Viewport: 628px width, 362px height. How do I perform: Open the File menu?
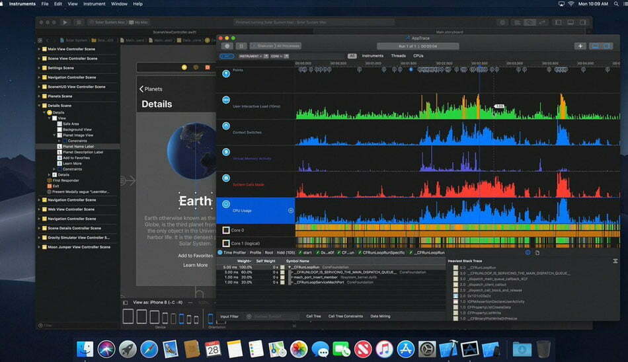(x=45, y=3)
